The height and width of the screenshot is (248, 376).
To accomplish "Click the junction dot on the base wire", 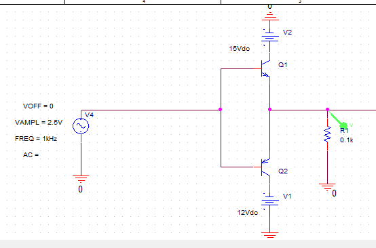I will tap(221, 110).
